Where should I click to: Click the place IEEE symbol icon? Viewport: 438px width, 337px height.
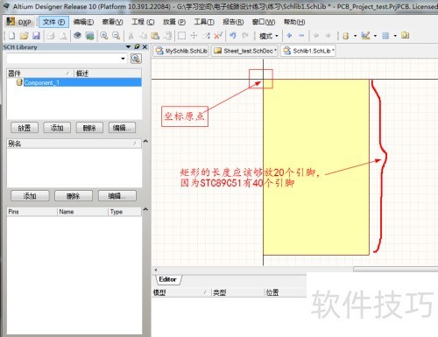(346, 36)
